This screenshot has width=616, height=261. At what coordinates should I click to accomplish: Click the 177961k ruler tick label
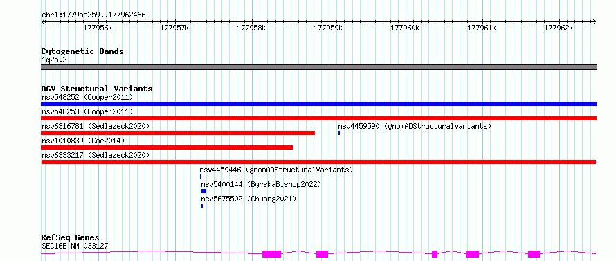click(482, 28)
